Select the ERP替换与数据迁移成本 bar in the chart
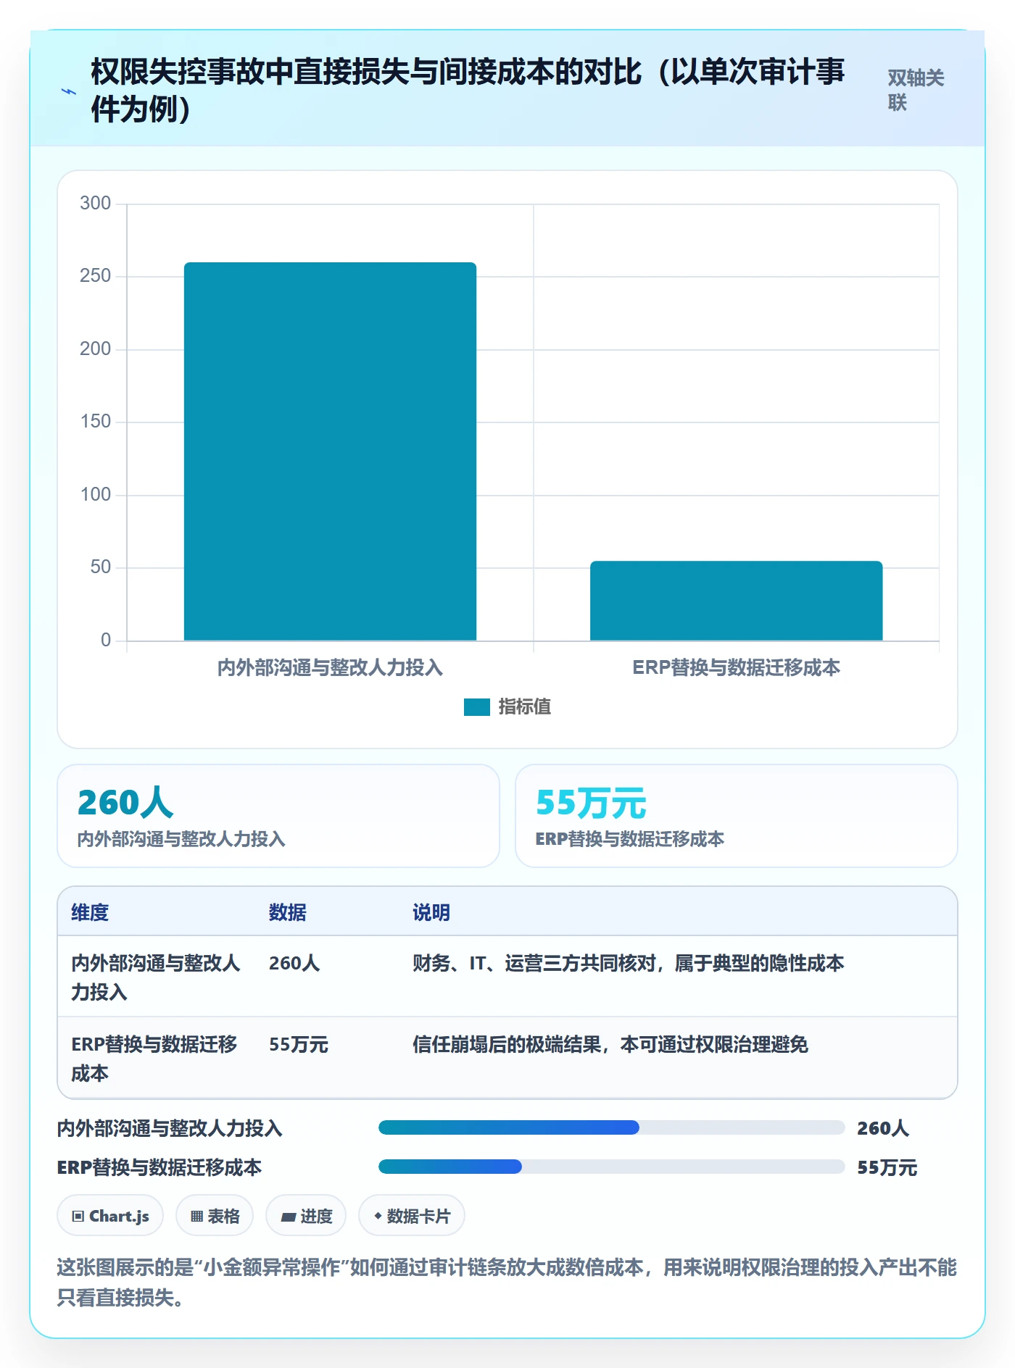Viewport: 1015px width, 1368px height. click(x=736, y=601)
